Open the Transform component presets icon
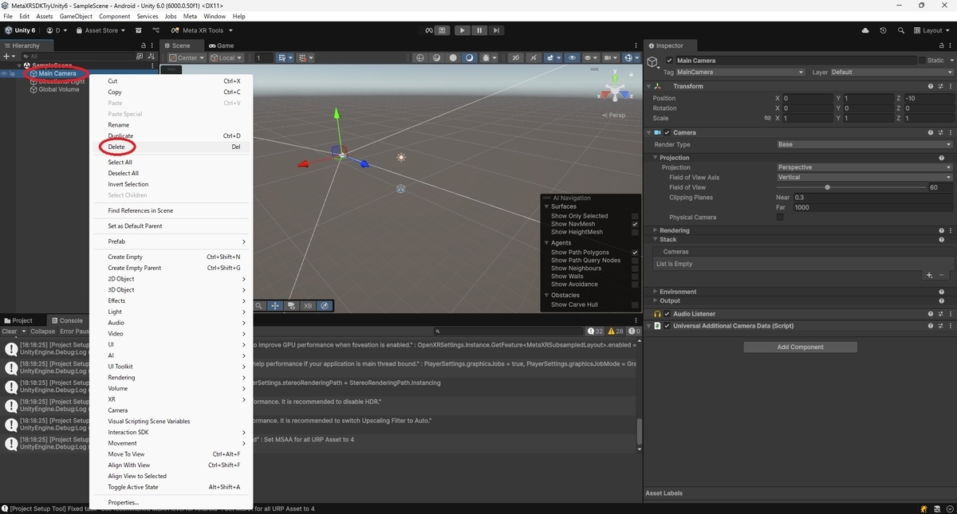 940,86
